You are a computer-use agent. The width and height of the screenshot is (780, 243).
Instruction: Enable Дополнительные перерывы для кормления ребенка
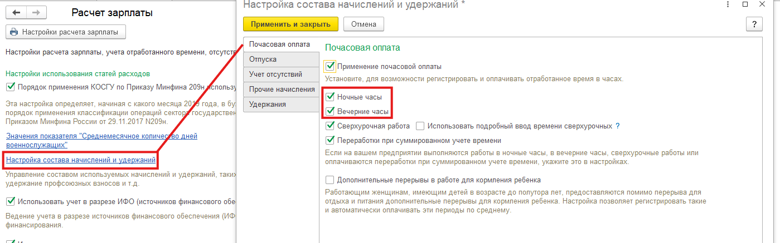point(330,180)
